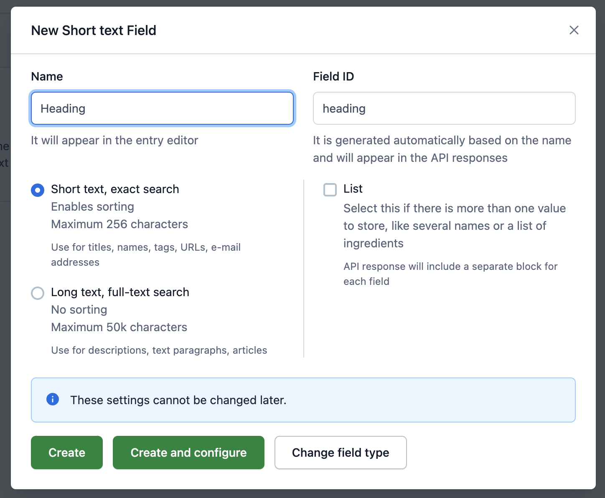This screenshot has width=605, height=498.
Task: Click the "Maximum 50k characters" description text
Action: [119, 327]
